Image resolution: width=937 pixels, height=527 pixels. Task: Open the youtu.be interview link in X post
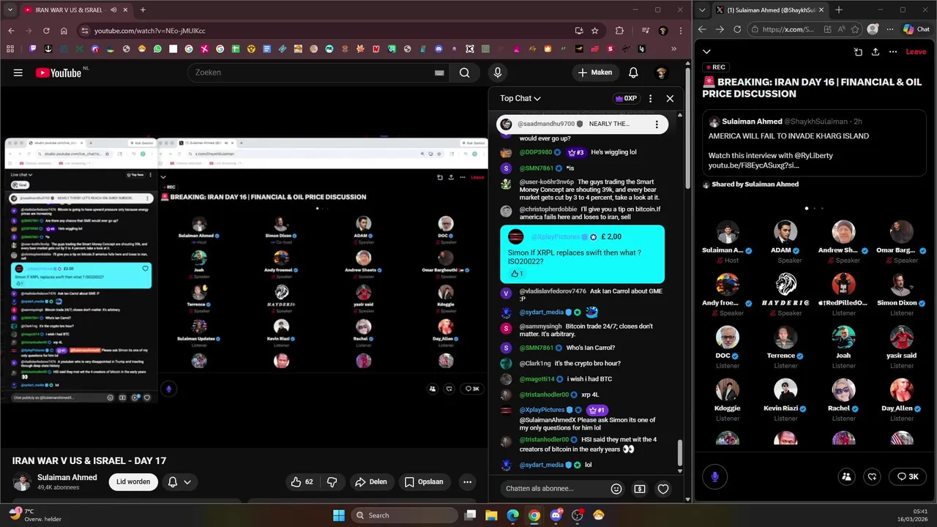753,165
